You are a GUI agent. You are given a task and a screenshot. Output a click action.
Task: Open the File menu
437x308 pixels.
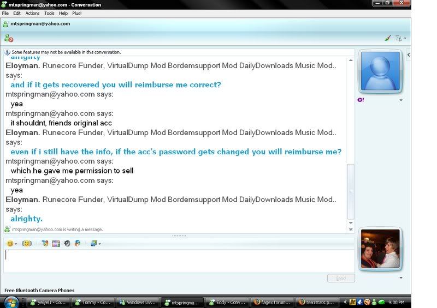[5, 13]
